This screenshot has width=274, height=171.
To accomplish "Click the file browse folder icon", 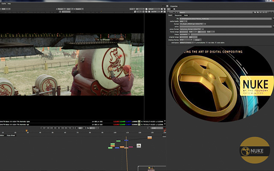I will (273, 18).
